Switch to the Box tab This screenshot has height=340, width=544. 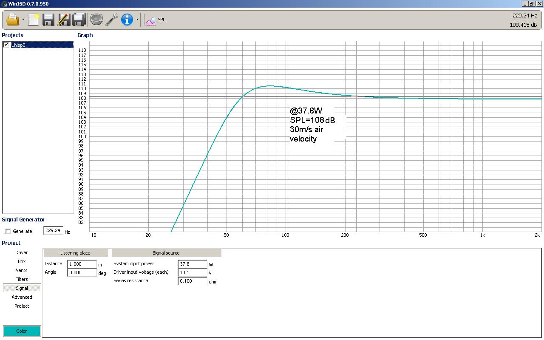click(22, 261)
